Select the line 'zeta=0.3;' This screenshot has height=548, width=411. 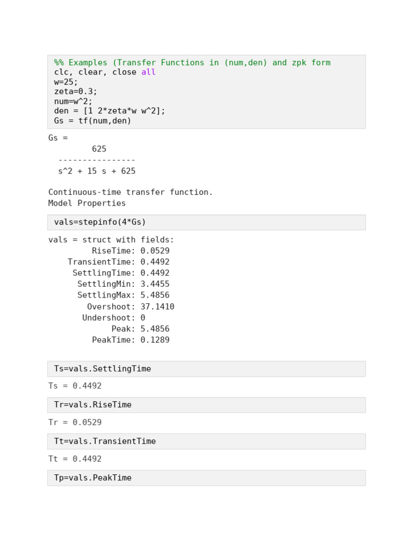[75, 91]
